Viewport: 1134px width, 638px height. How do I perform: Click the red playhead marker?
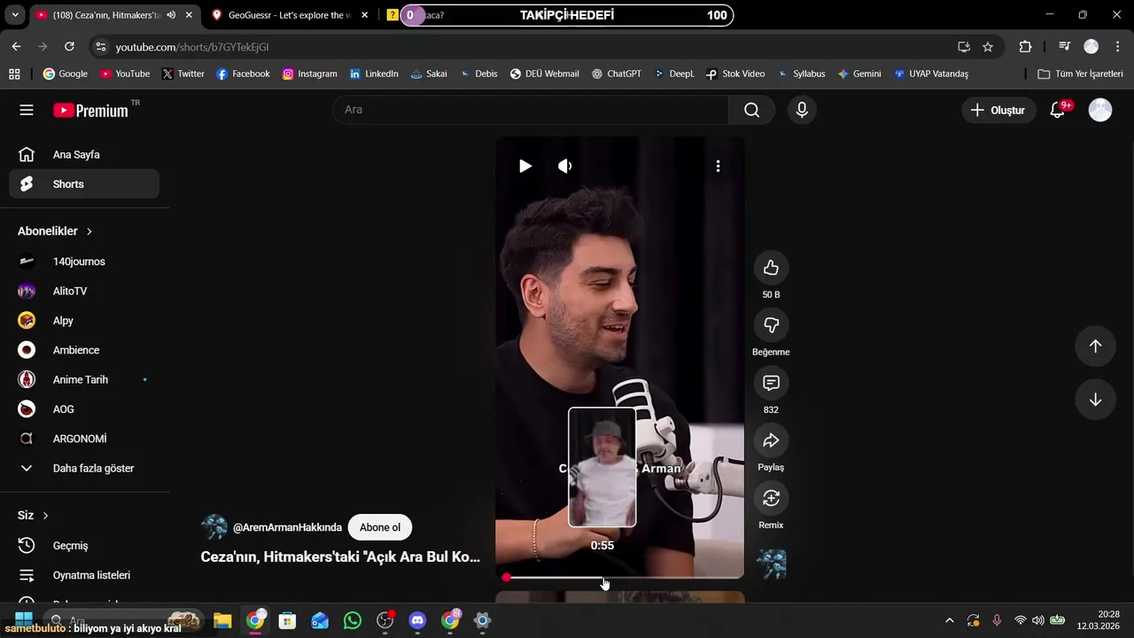coord(506,578)
